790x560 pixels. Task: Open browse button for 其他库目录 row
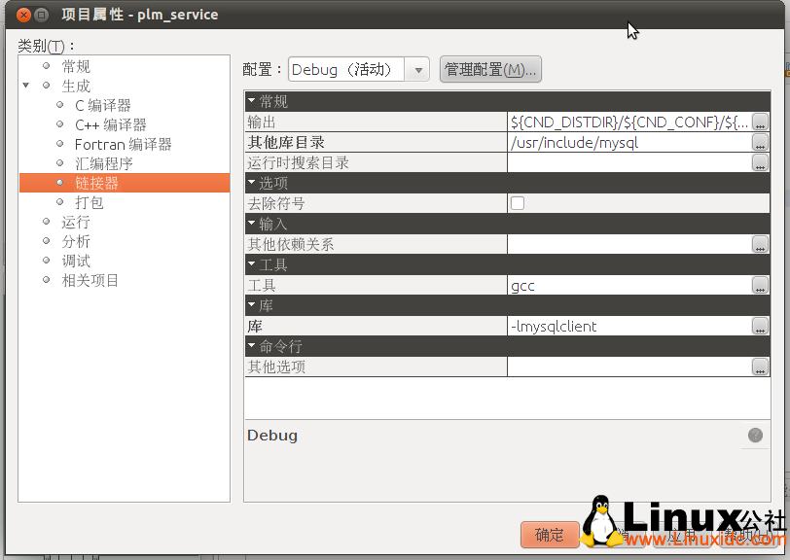click(x=760, y=143)
